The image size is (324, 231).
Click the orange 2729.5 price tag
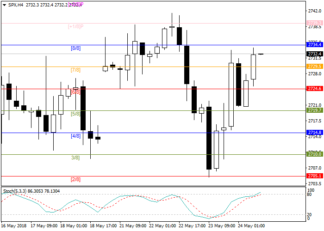[x=315, y=67]
